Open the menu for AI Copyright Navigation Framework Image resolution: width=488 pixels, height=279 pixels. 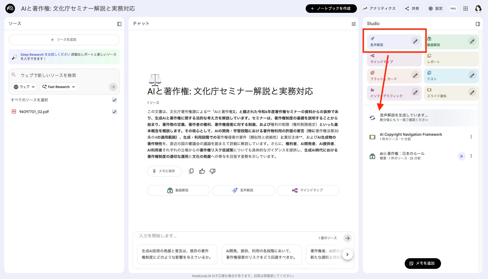point(471,137)
